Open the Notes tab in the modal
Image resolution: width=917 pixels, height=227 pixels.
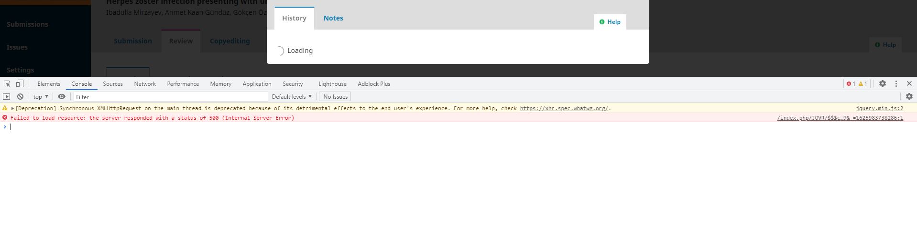(333, 18)
